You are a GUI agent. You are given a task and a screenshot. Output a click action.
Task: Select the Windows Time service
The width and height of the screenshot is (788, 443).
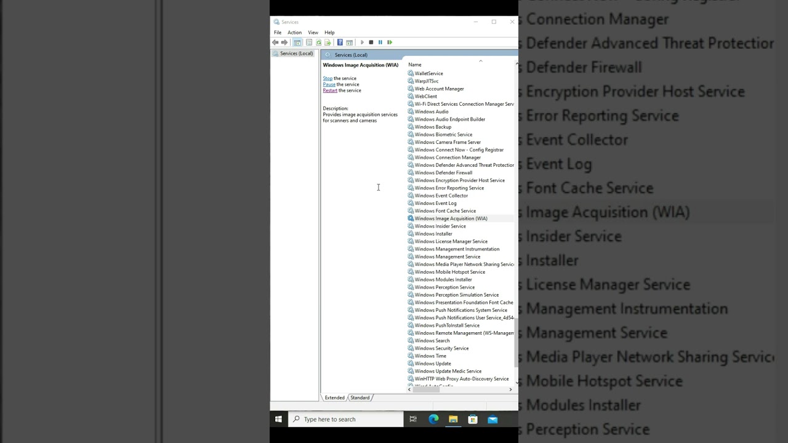[x=430, y=356]
